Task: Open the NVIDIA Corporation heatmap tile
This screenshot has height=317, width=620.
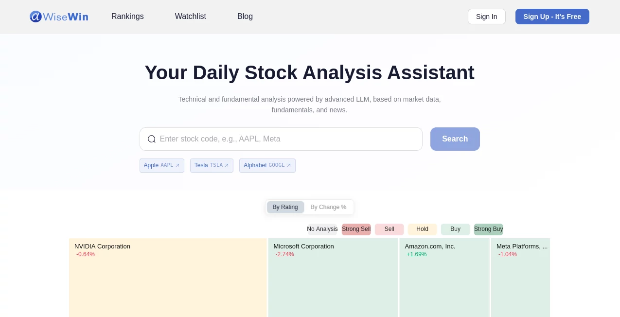Action: click(x=168, y=277)
